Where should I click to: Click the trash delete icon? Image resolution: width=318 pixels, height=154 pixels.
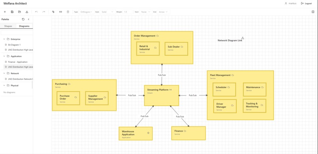(68, 12)
